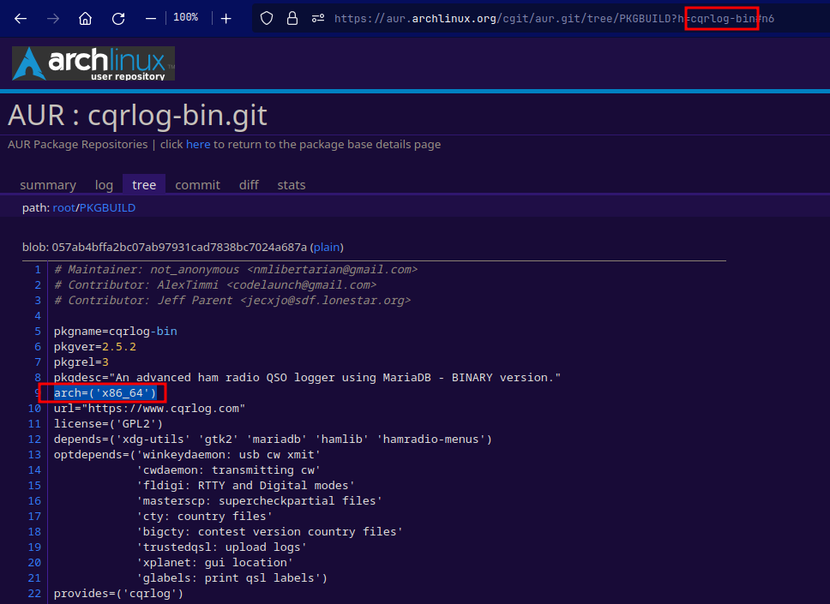Zoom in using the plus icon

(226, 19)
